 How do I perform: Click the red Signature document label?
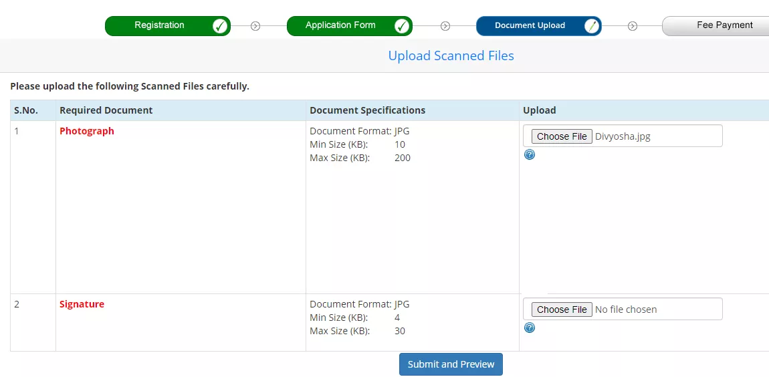pos(82,304)
